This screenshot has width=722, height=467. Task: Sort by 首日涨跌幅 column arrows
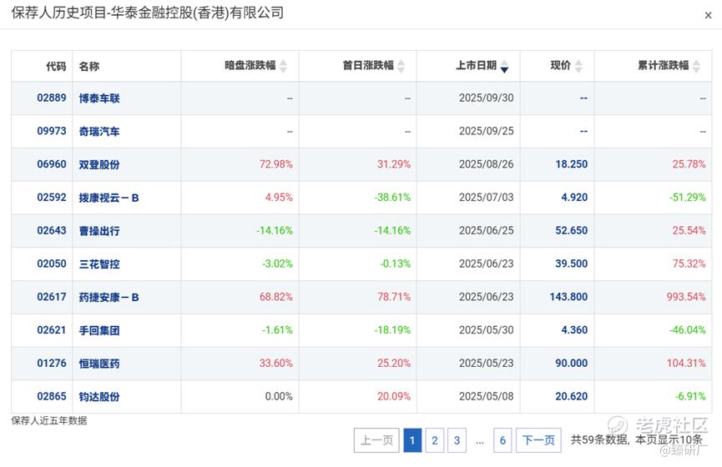[x=401, y=66]
